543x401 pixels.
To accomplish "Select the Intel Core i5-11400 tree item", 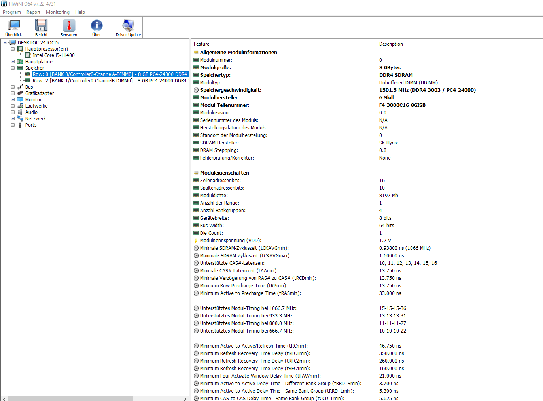I will click(x=54, y=55).
